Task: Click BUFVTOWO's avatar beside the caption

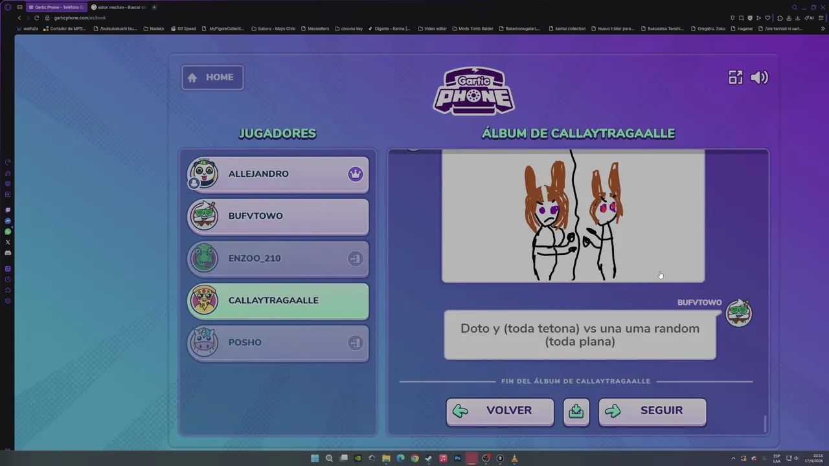Action: (x=739, y=313)
